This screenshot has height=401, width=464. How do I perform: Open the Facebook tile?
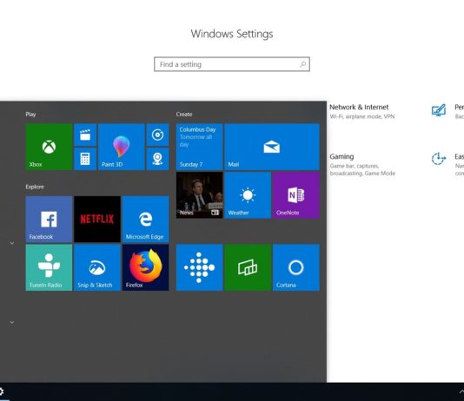coord(49,220)
